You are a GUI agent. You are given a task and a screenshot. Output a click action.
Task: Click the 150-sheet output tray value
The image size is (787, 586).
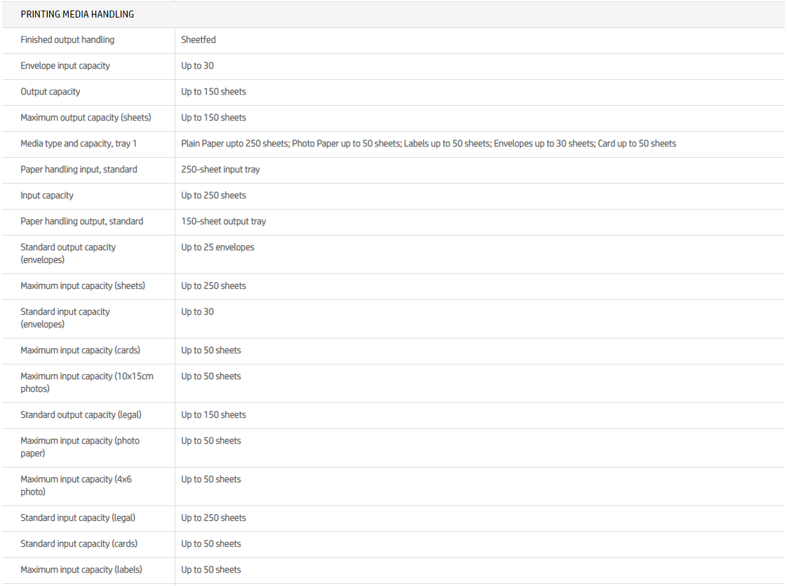tap(223, 222)
